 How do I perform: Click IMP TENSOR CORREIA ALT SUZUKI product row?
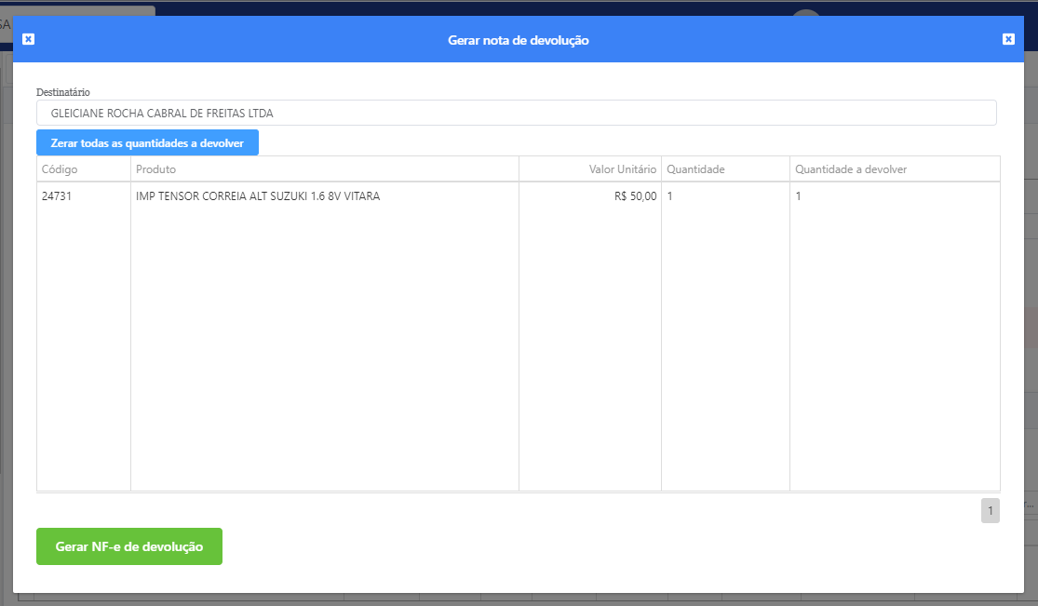tap(258, 196)
